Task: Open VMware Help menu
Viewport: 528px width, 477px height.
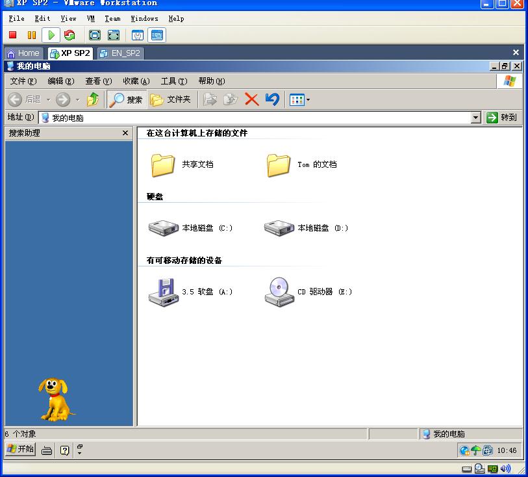Action: (176, 19)
